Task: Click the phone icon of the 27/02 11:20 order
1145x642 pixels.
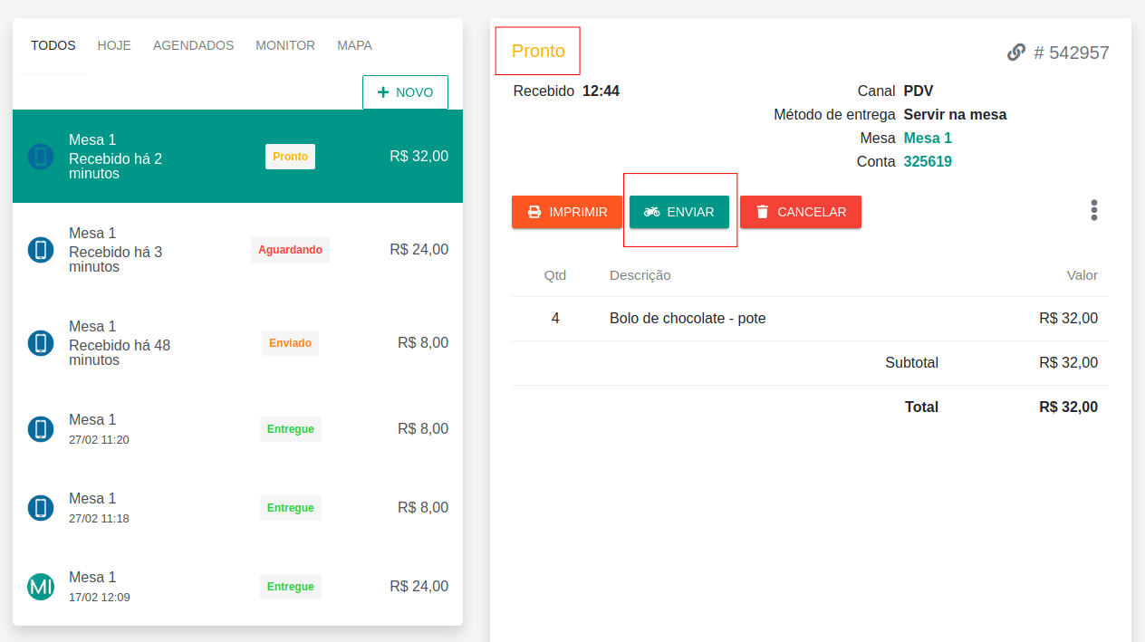Action: coord(40,429)
